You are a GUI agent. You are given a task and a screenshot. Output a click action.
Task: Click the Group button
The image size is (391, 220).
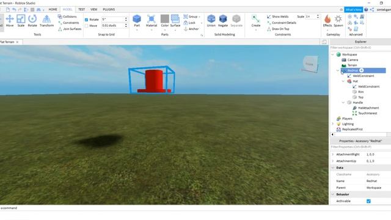(x=191, y=16)
